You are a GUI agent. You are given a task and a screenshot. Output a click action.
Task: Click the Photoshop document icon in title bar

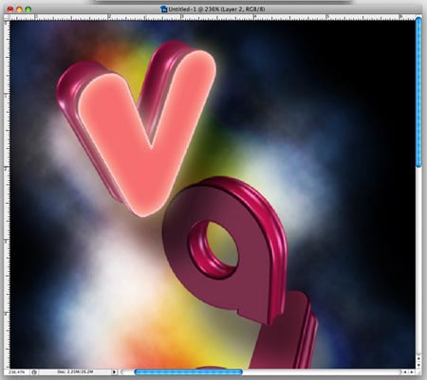point(163,9)
